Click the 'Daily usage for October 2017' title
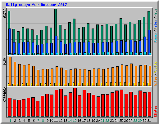Viewport: 159px width, 124px height. coord(36,5)
